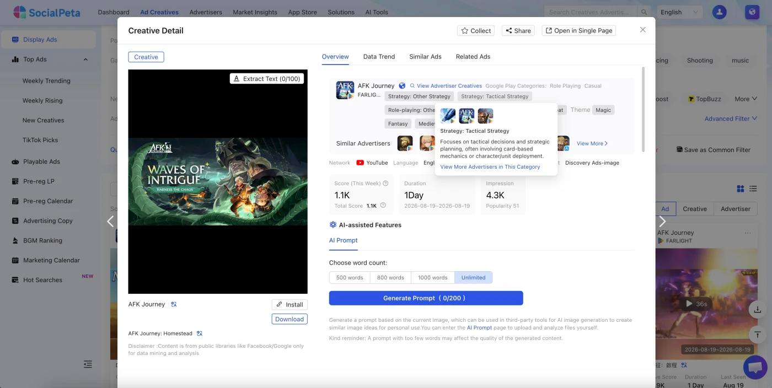Click the Install button
772x388 pixels.
(289, 304)
